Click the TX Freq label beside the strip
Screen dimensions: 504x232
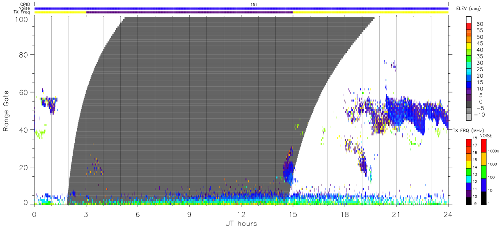point(21,12)
